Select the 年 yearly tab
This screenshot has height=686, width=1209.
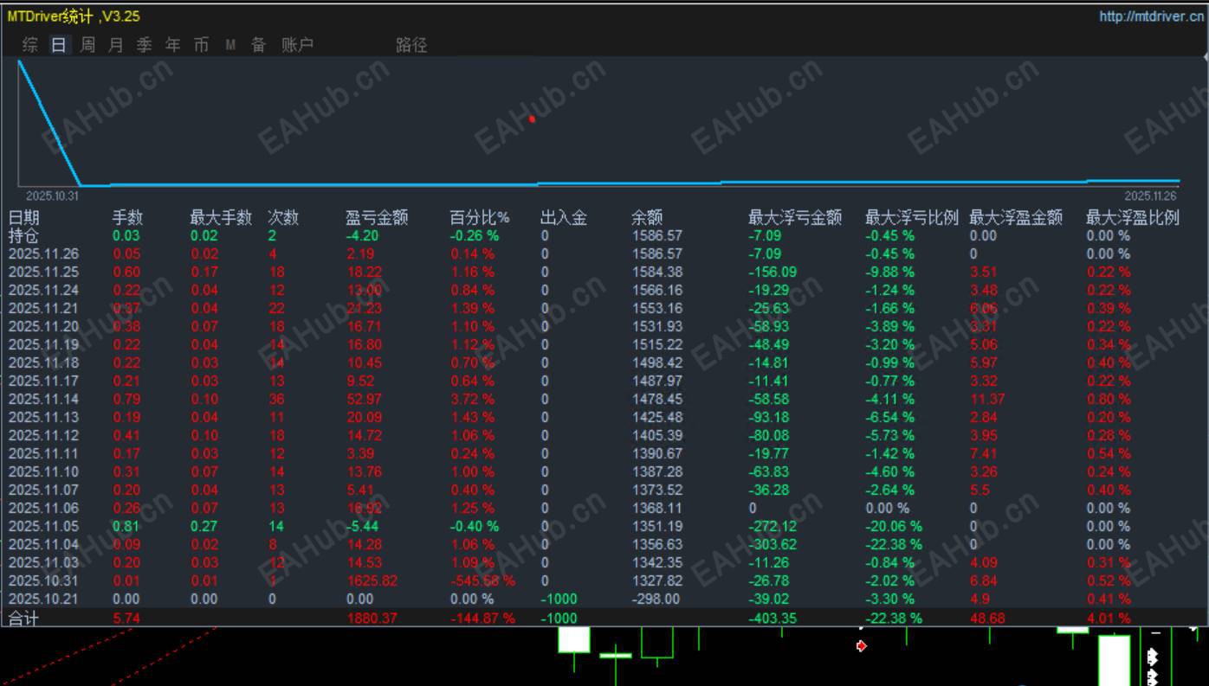pyautogui.click(x=173, y=45)
